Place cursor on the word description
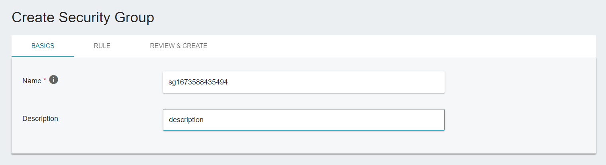This screenshot has height=165, width=606. point(186,119)
